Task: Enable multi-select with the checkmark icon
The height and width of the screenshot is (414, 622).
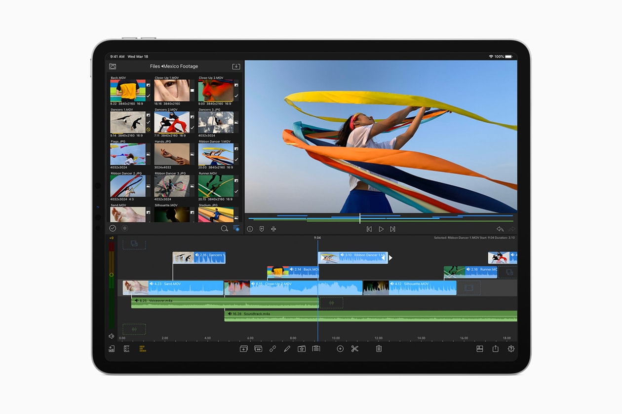Action: click(113, 228)
